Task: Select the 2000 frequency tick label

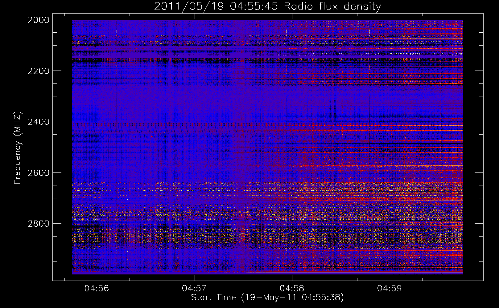Action: click(38, 20)
